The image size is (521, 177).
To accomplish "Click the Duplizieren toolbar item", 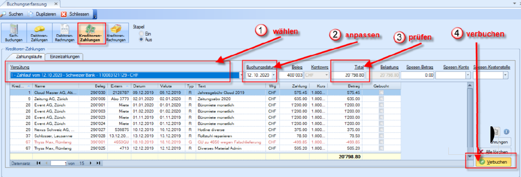I will click(42, 14).
